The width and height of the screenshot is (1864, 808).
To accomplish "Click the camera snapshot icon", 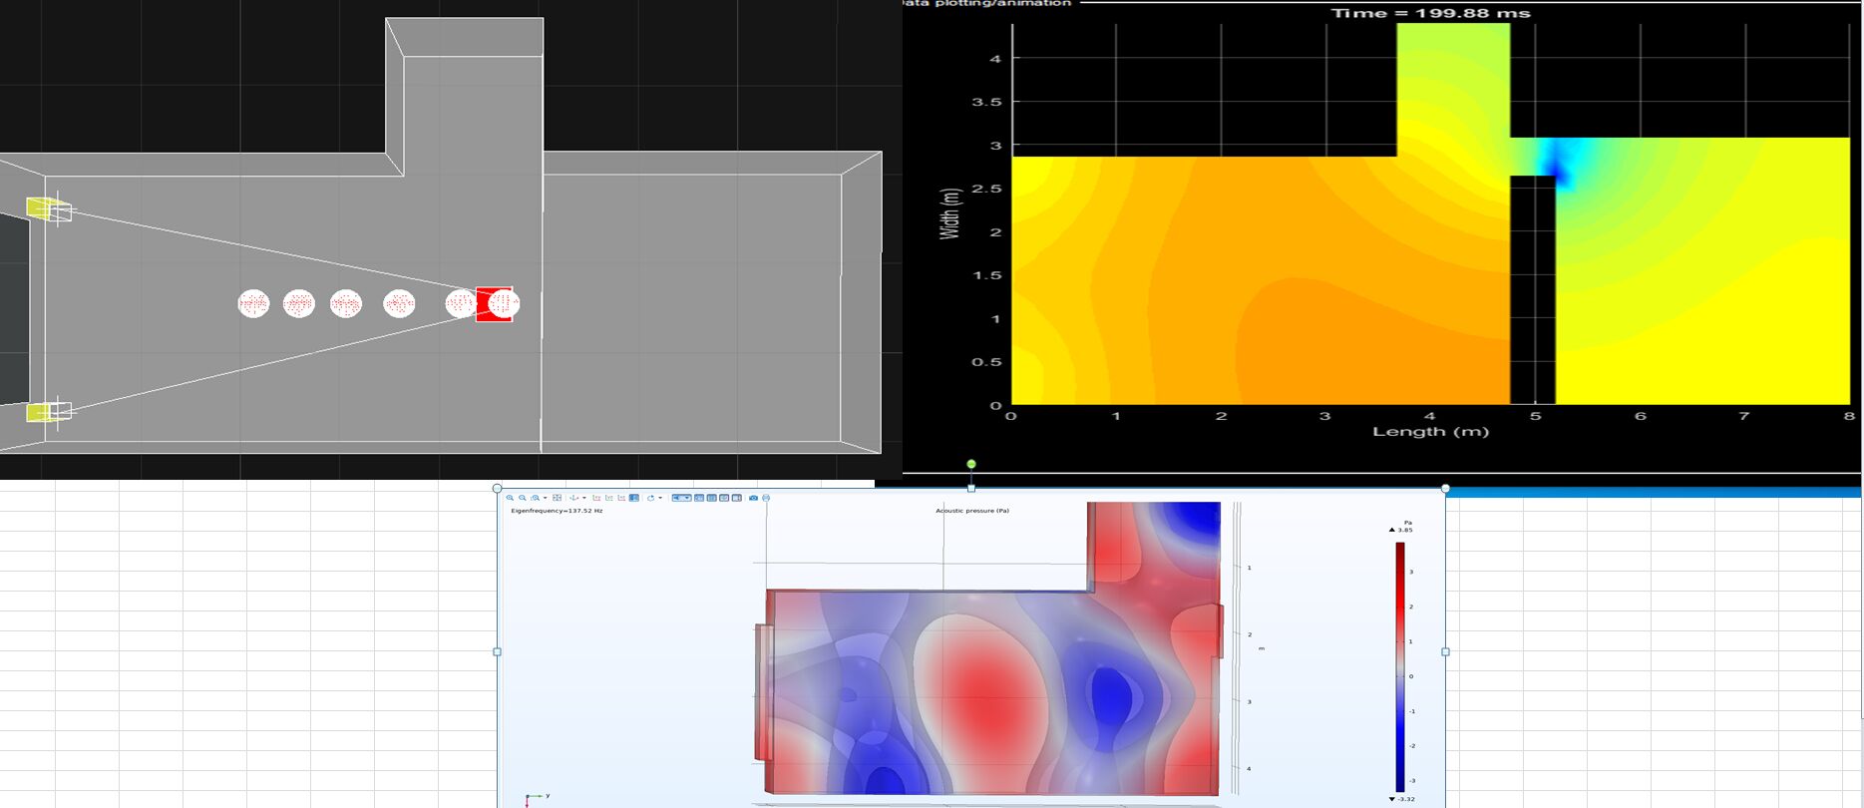I will pyautogui.click(x=753, y=498).
